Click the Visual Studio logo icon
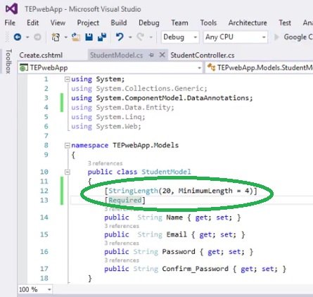313x297 pixels. pos(12,9)
